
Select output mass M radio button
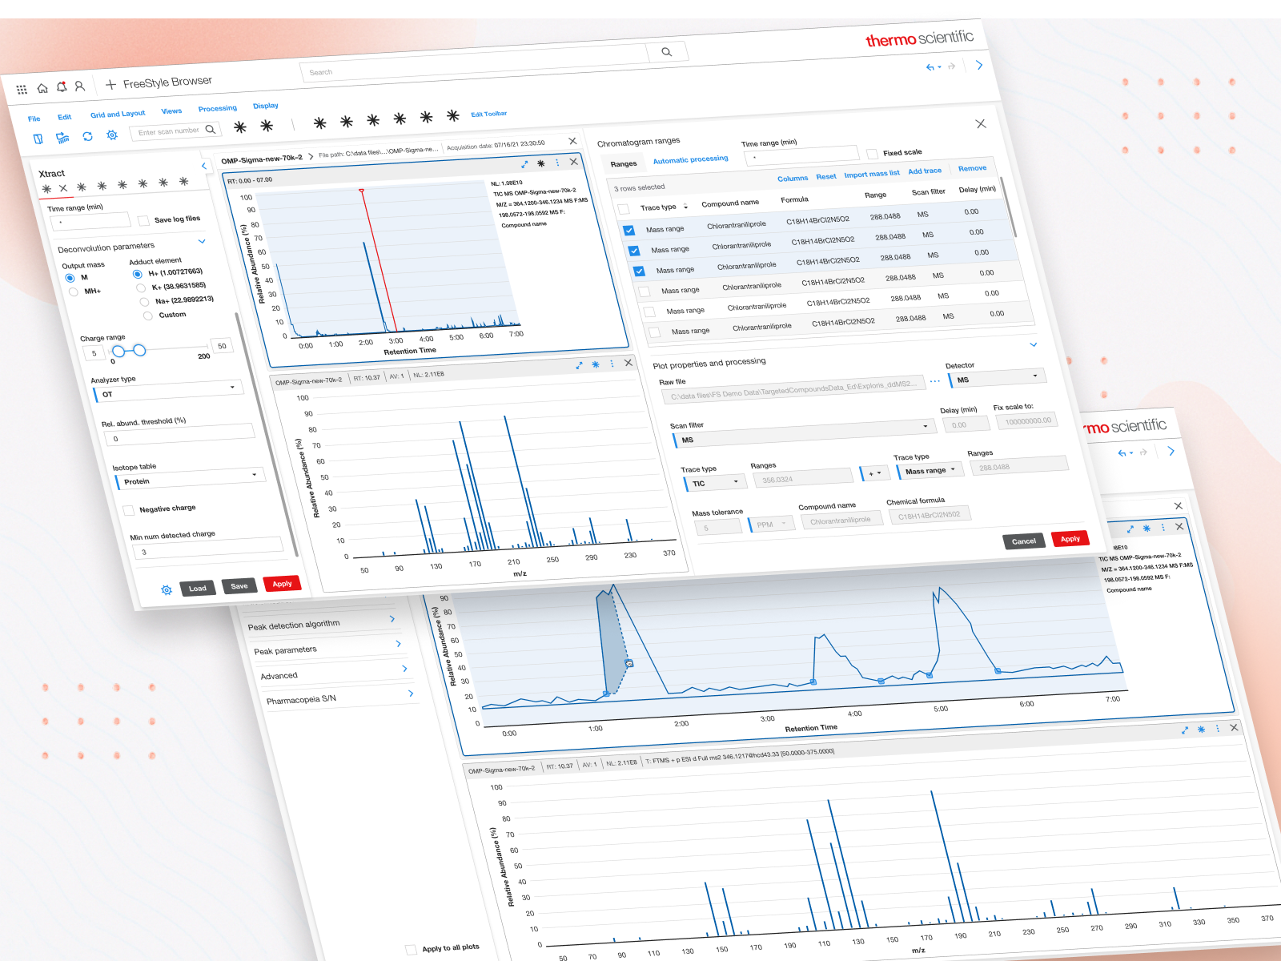point(70,278)
